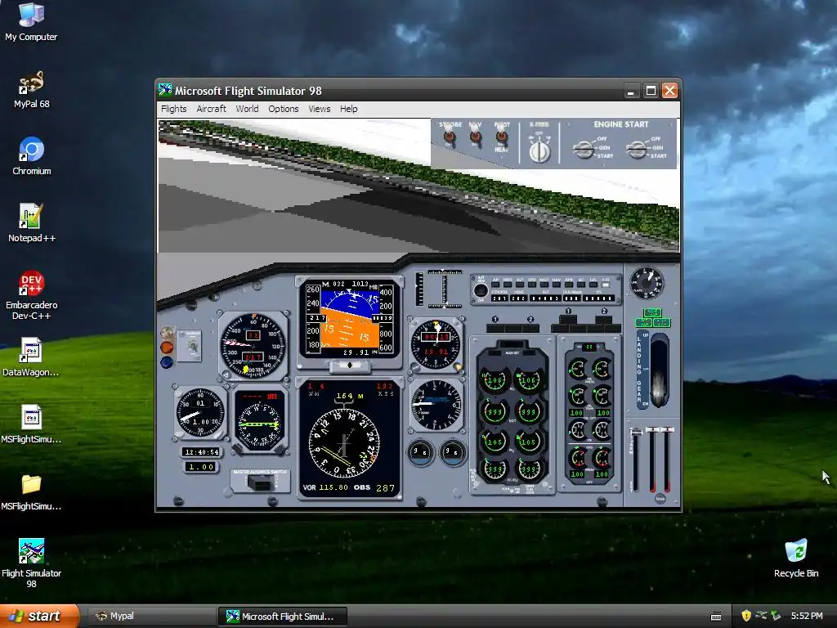Click the autopilot A/T arm knob
Viewport: 837px width, 628px height.
pyautogui.click(x=481, y=290)
